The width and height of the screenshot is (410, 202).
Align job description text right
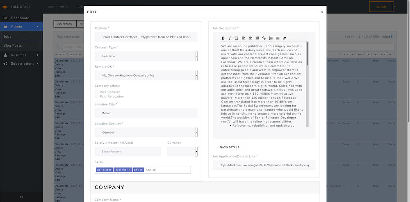(x=257, y=38)
